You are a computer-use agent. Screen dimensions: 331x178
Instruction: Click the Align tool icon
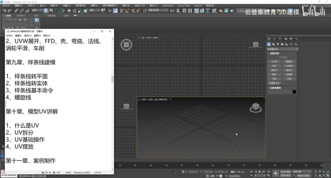[178, 11]
